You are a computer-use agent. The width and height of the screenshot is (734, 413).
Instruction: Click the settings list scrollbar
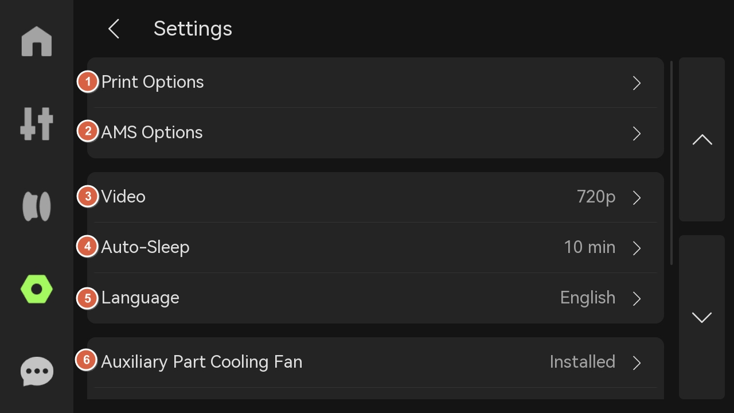click(671, 163)
